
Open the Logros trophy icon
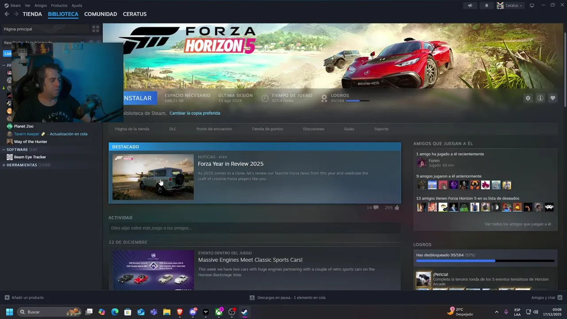324,98
